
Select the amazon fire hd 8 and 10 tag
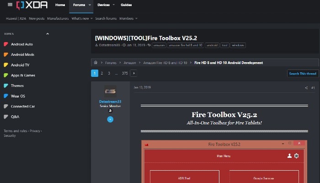(186, 45)
